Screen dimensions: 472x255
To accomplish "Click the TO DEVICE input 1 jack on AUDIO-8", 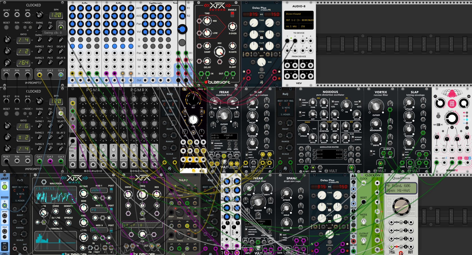I will click(287, 41).
